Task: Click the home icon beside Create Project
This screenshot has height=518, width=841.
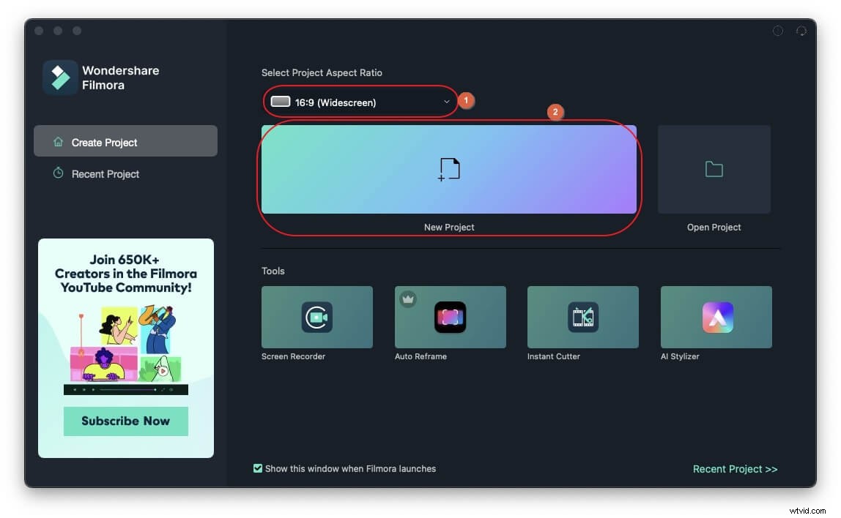Action: point(58,141)
